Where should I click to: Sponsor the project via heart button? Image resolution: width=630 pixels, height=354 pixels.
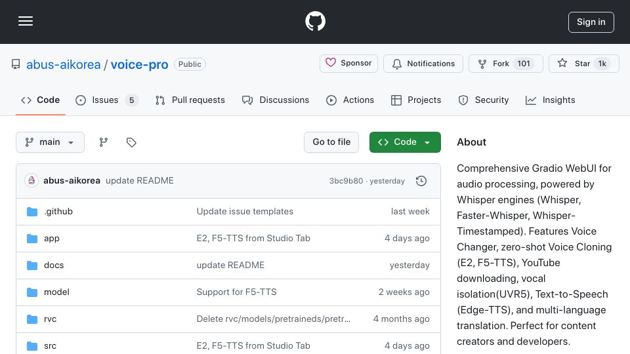tap(348, 64)
